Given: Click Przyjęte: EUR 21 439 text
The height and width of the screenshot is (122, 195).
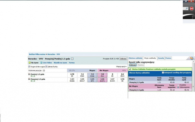Looking at the screenshot, I should pyautogui.click(x=111, y=59).
